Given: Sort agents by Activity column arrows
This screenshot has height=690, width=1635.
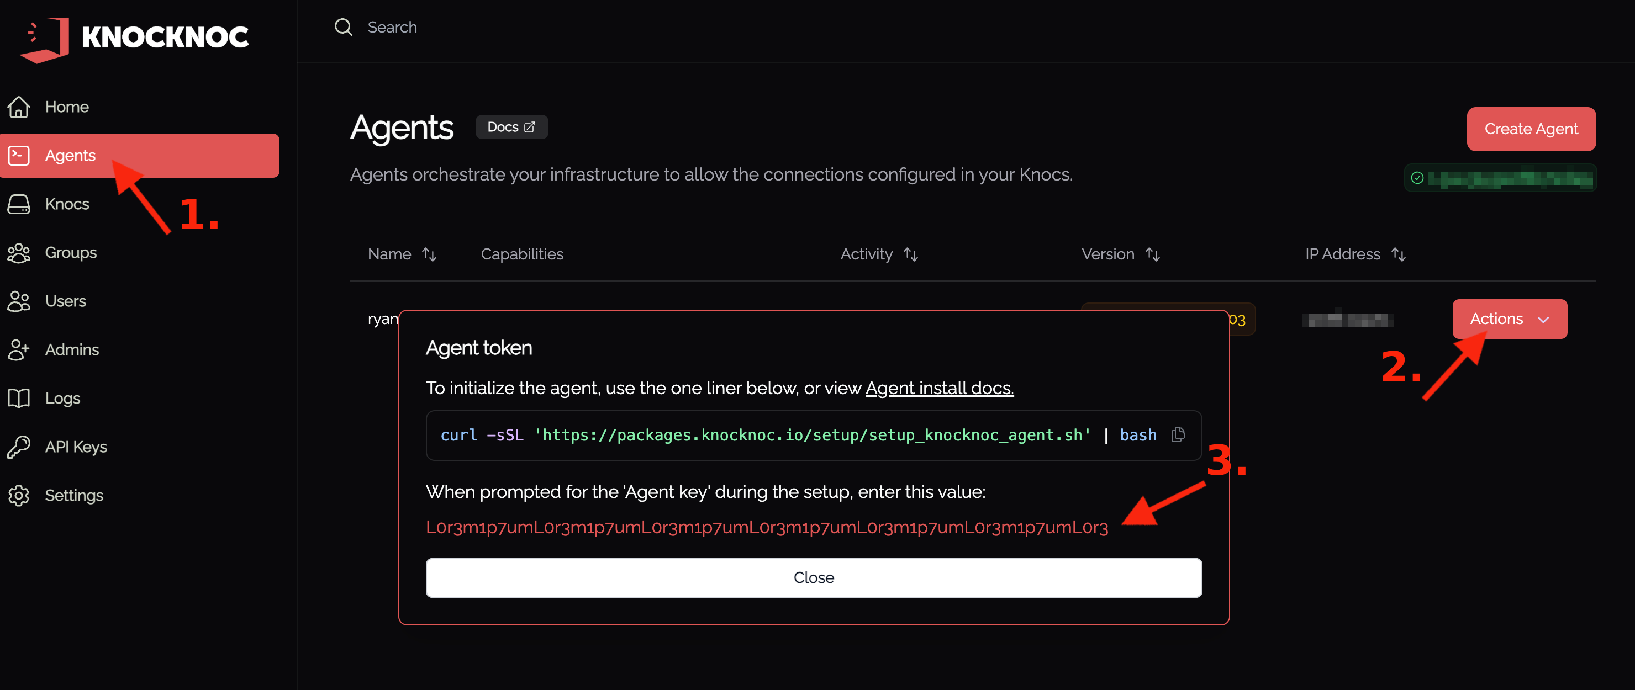Looking at the screenshot, I should pyautogui.click(x=911, y=254).
